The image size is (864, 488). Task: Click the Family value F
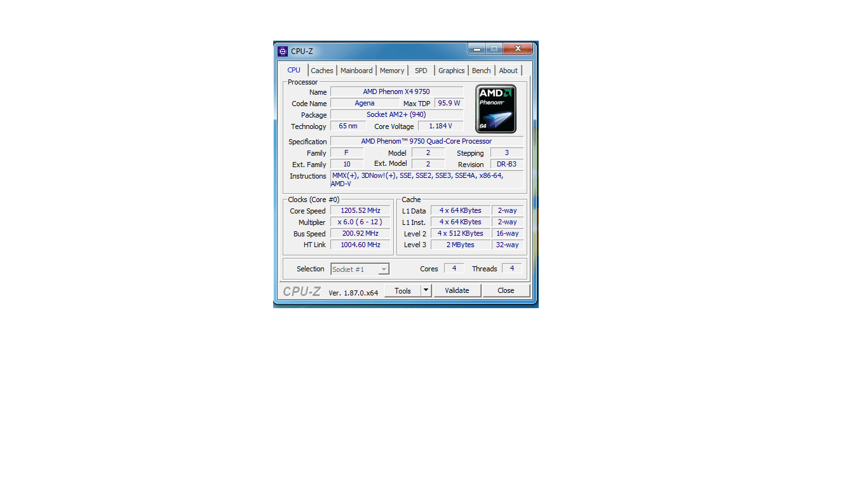click(347, 152)
